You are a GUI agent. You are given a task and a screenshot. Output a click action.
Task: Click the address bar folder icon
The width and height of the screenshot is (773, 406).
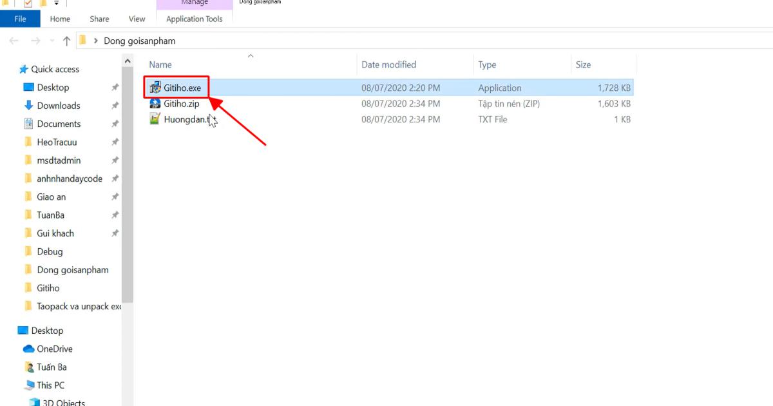(82, 41)
